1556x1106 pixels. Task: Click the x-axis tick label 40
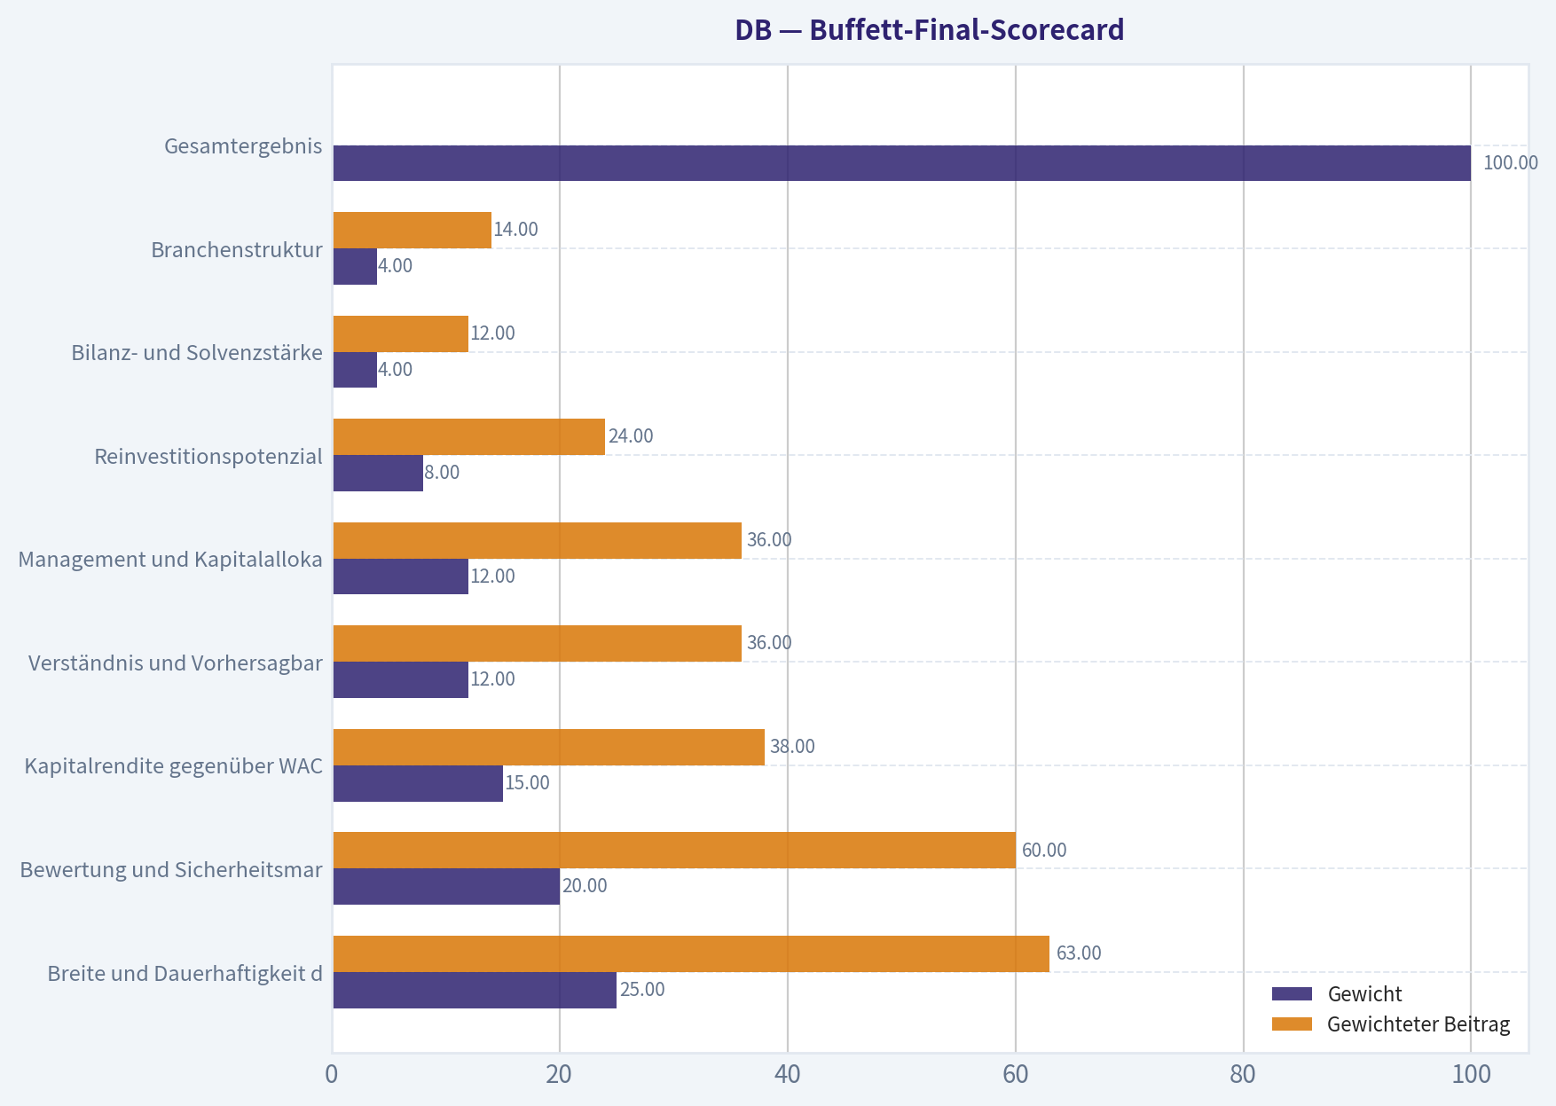[x=787, y=1075]
